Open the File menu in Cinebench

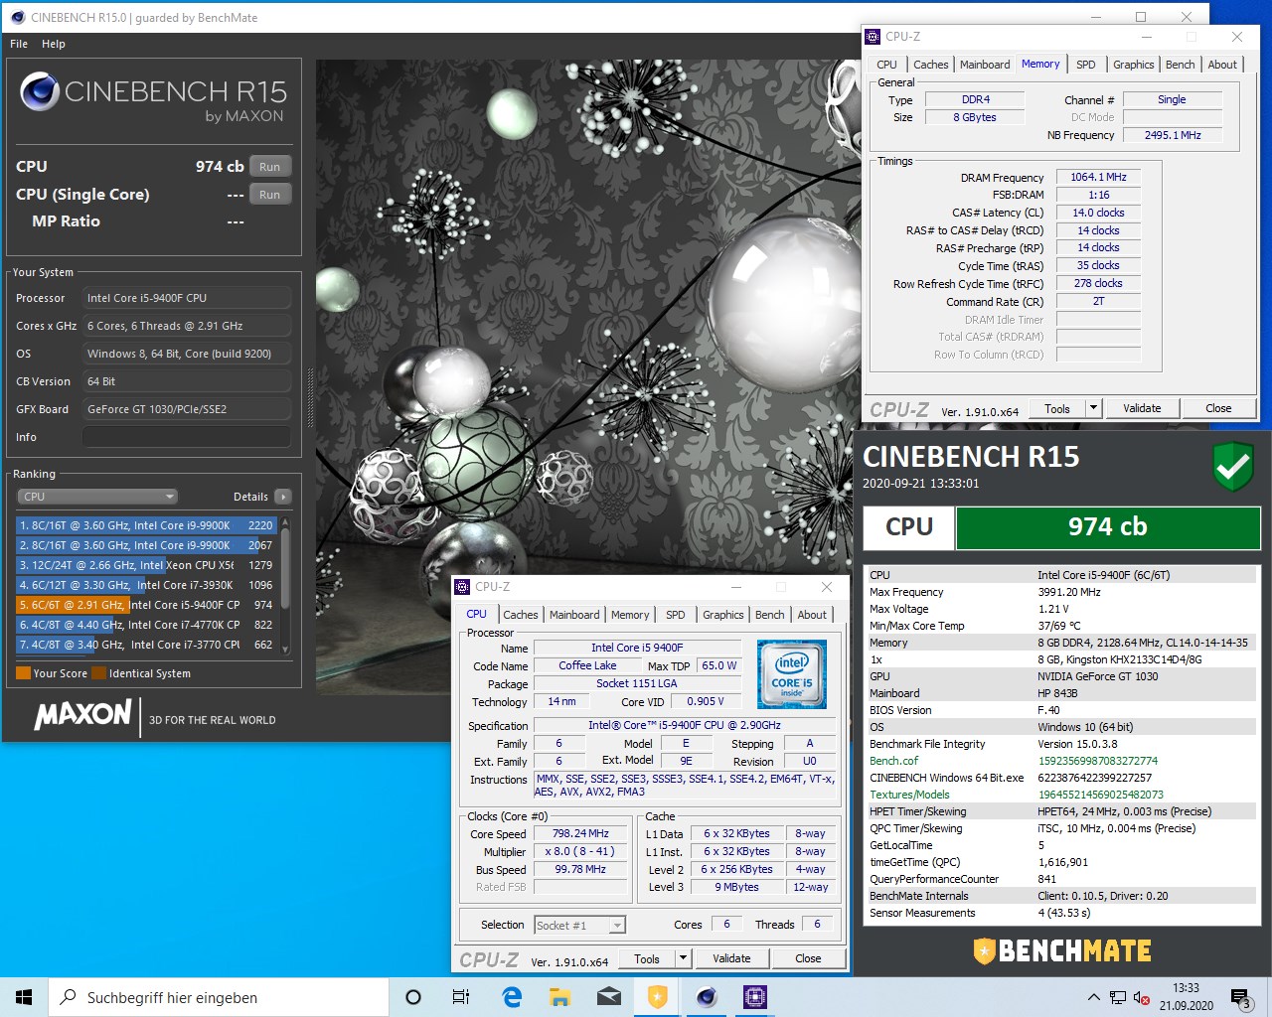(19, 44)
